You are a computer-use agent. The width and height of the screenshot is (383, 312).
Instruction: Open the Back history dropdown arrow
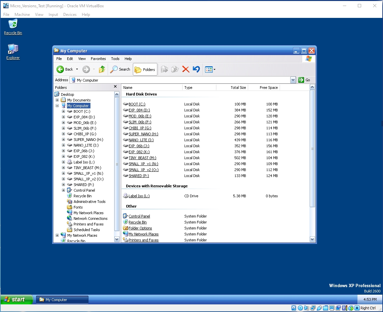coord(77,69)
